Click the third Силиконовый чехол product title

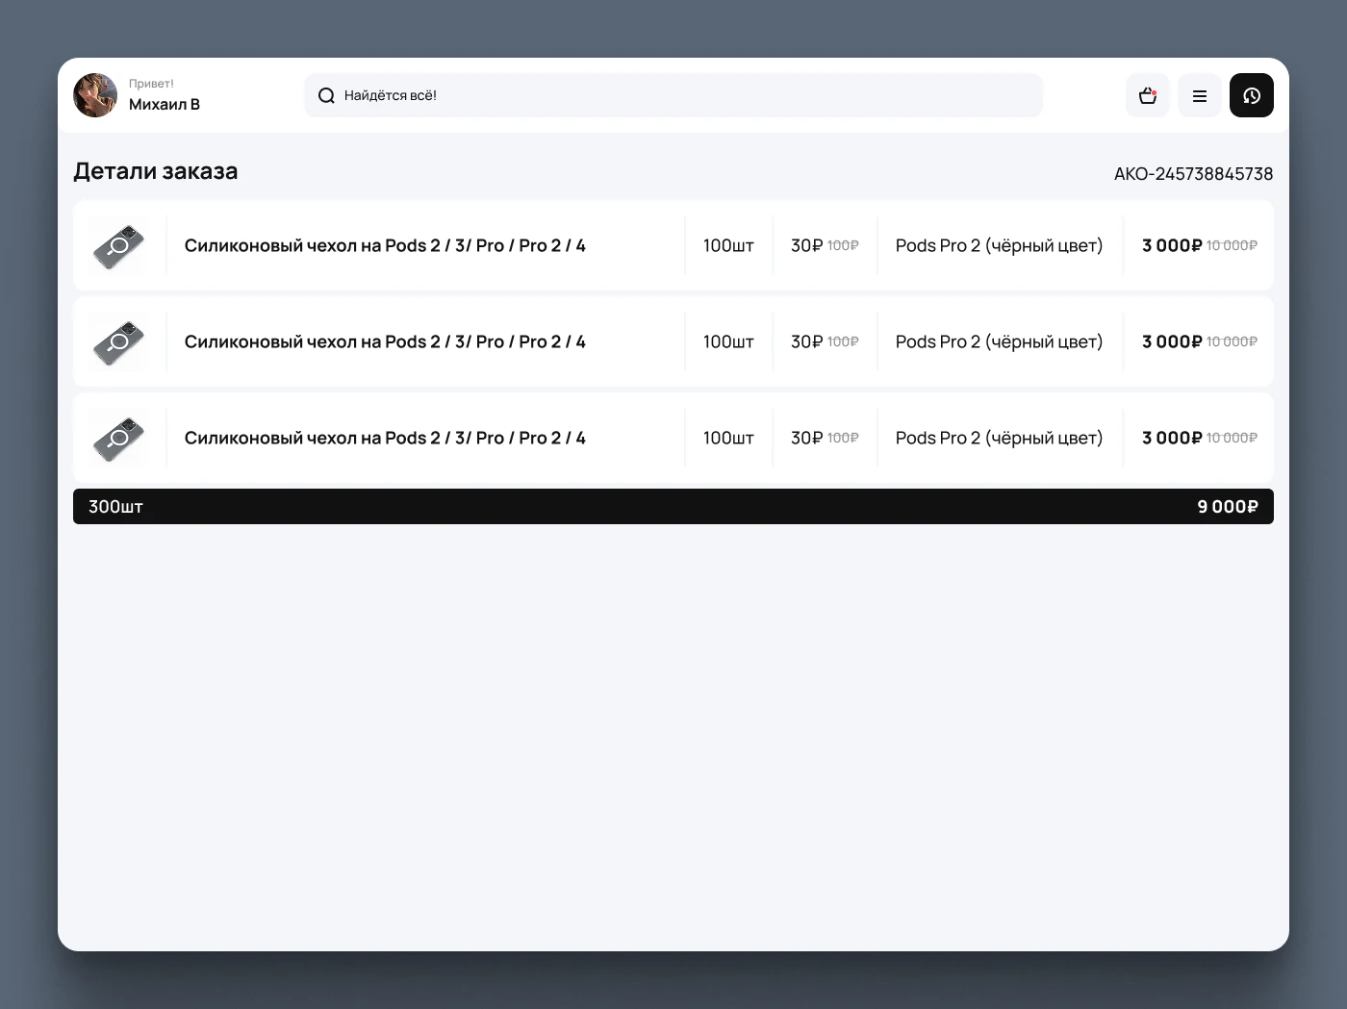tap(385, 439)
